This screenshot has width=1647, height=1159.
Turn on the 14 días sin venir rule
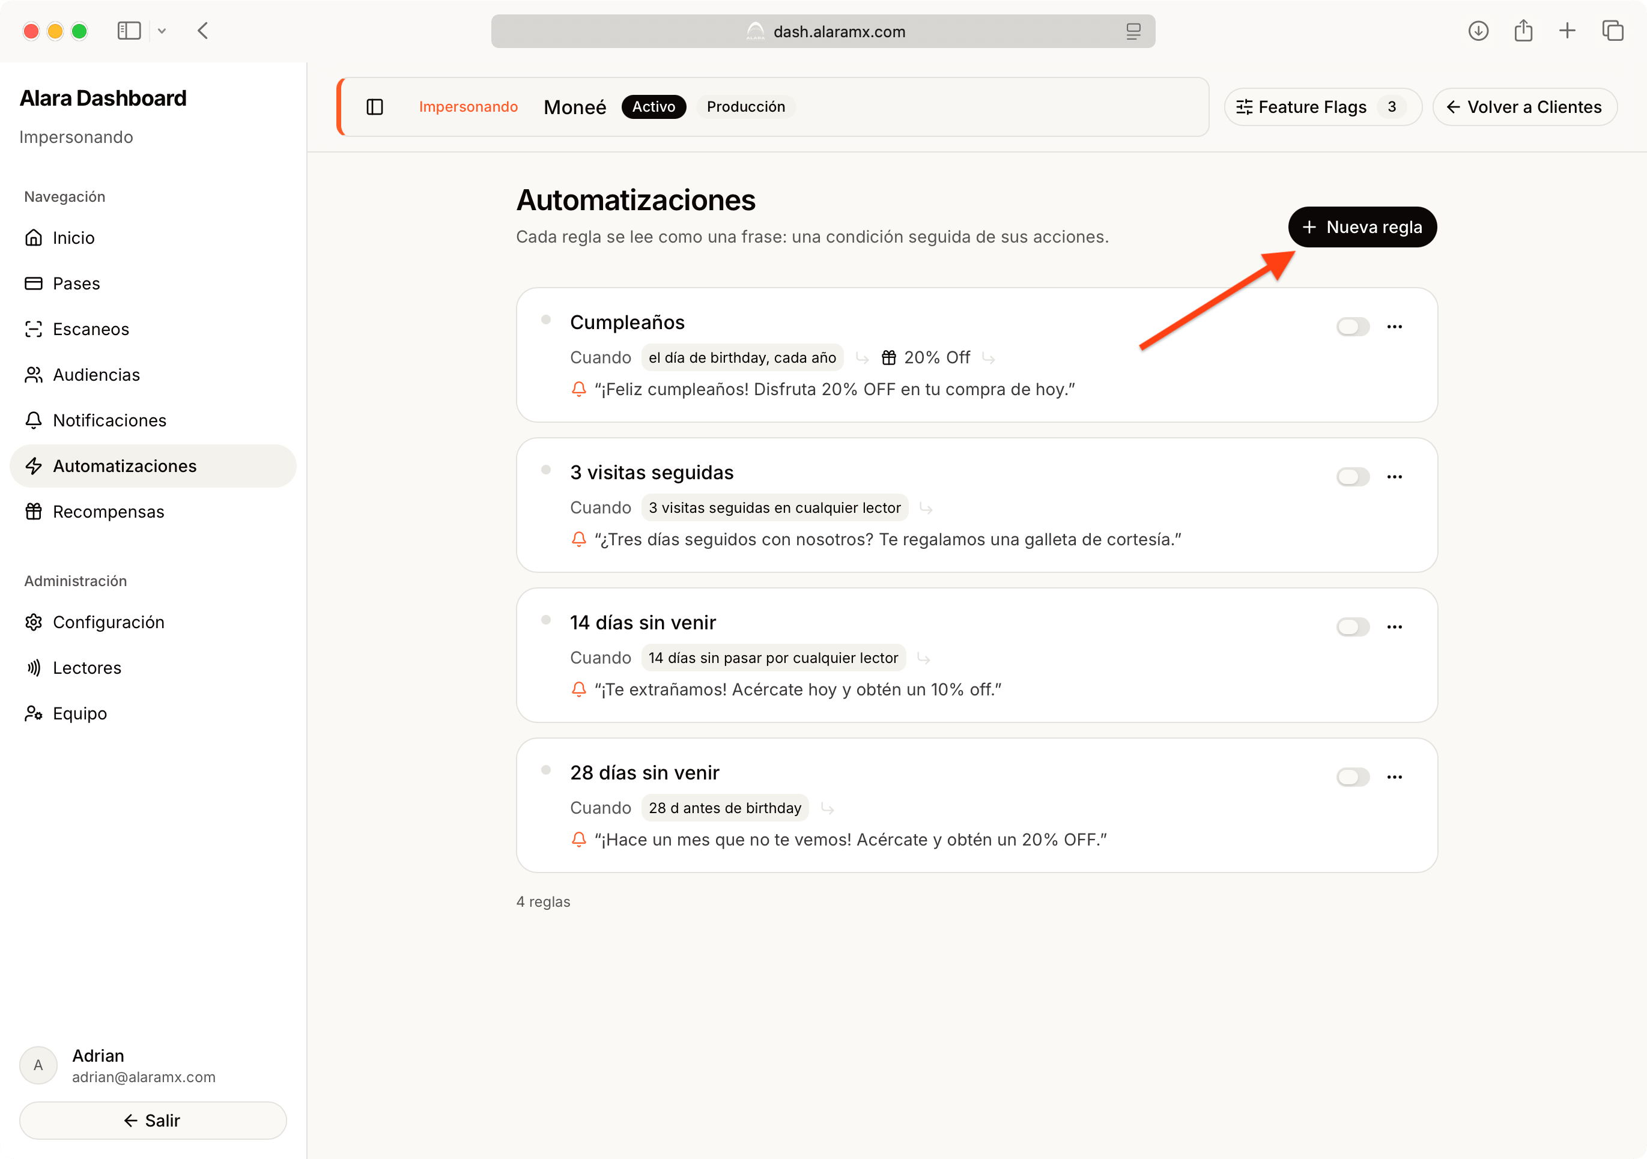[1353, 627]
